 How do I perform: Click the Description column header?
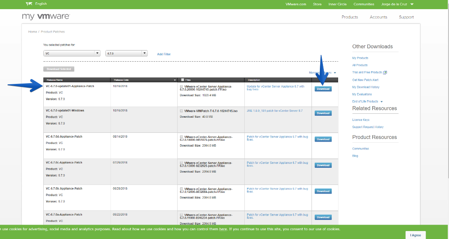278,80
